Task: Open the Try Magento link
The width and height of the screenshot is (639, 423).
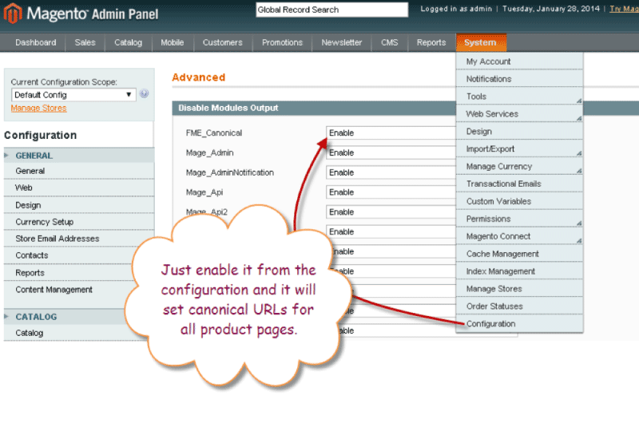Action: coord(624,9)
